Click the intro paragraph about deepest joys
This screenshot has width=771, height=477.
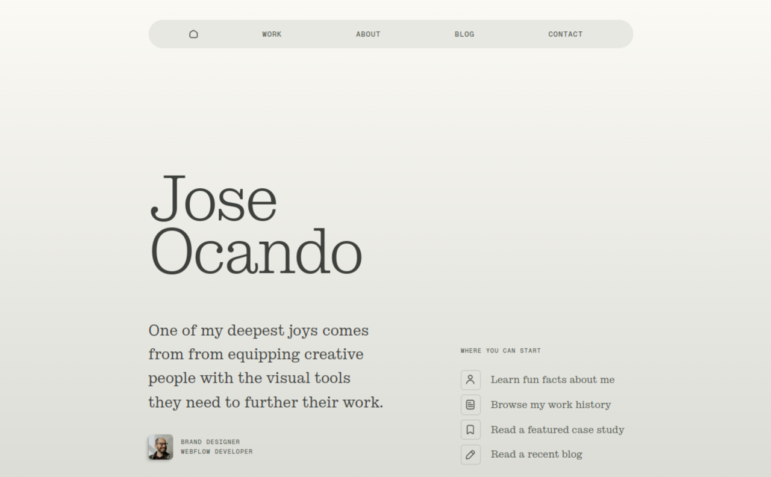(x=265, y=366)
